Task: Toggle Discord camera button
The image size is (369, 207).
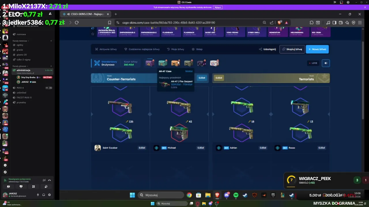Action: 8,187
